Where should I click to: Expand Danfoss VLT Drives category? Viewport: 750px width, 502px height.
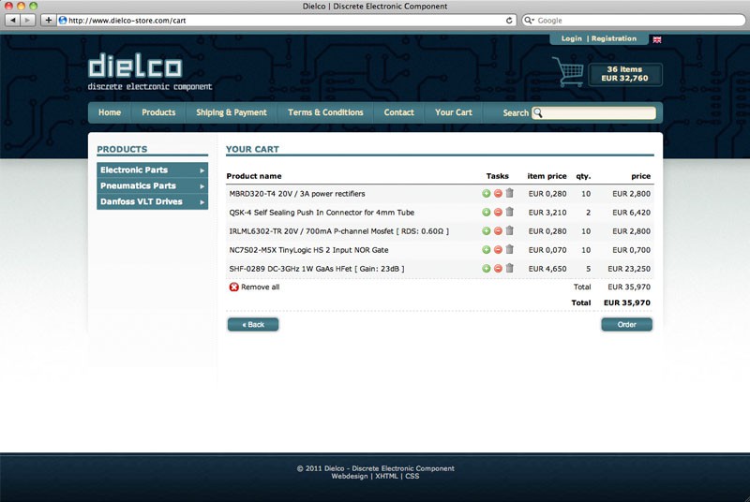(152, 201)
